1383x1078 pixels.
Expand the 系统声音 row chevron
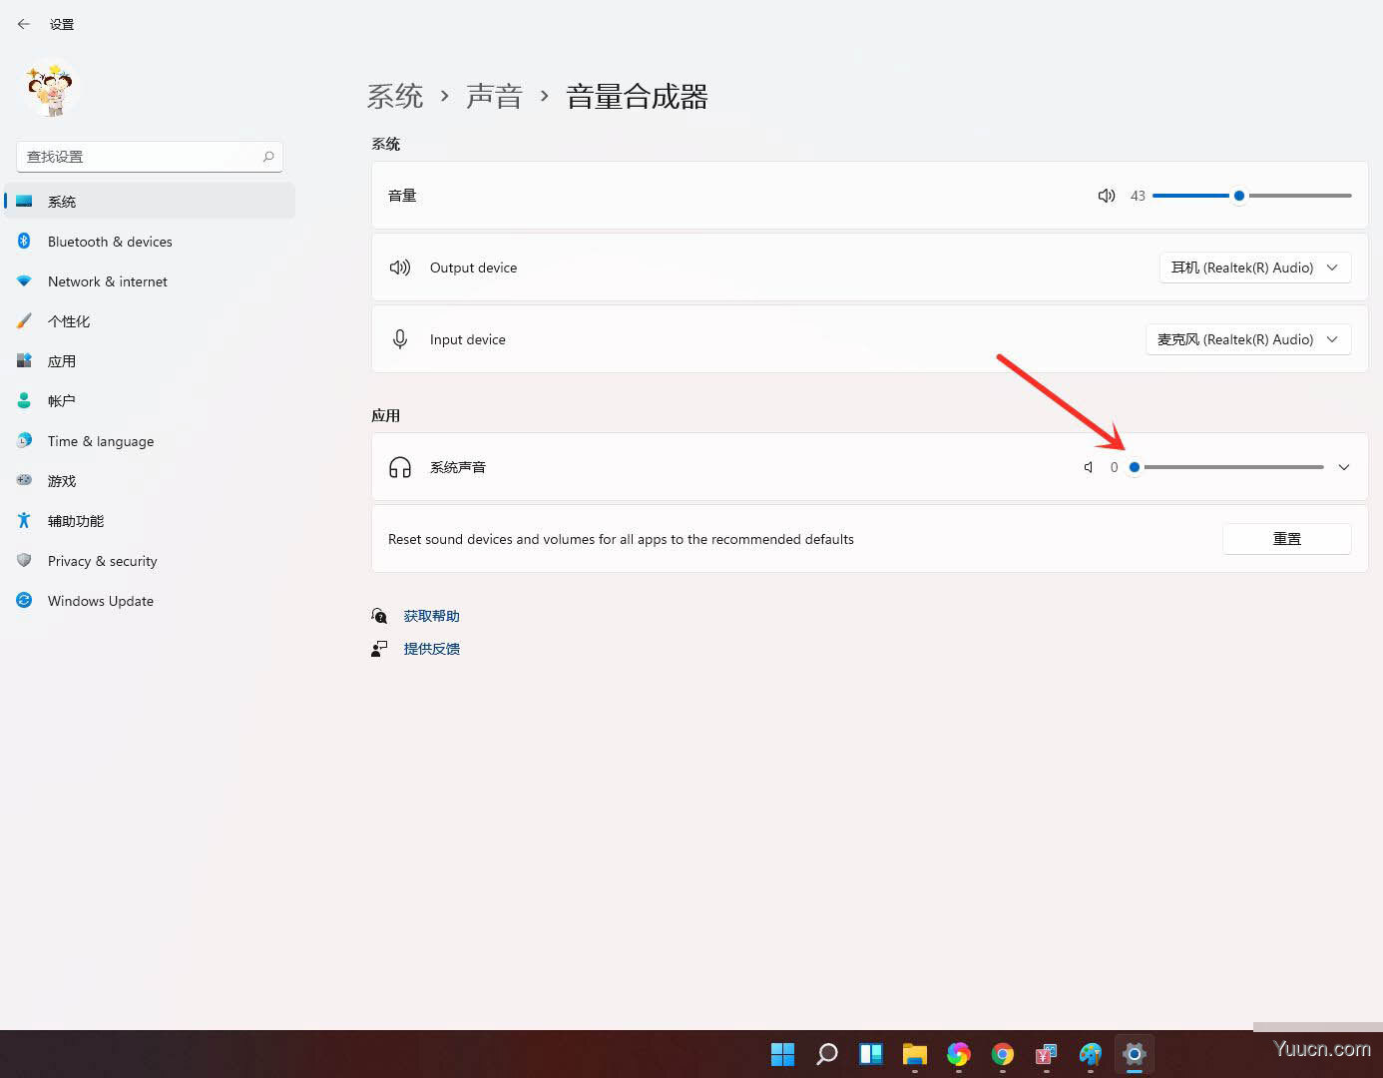tap(1344, 467)
